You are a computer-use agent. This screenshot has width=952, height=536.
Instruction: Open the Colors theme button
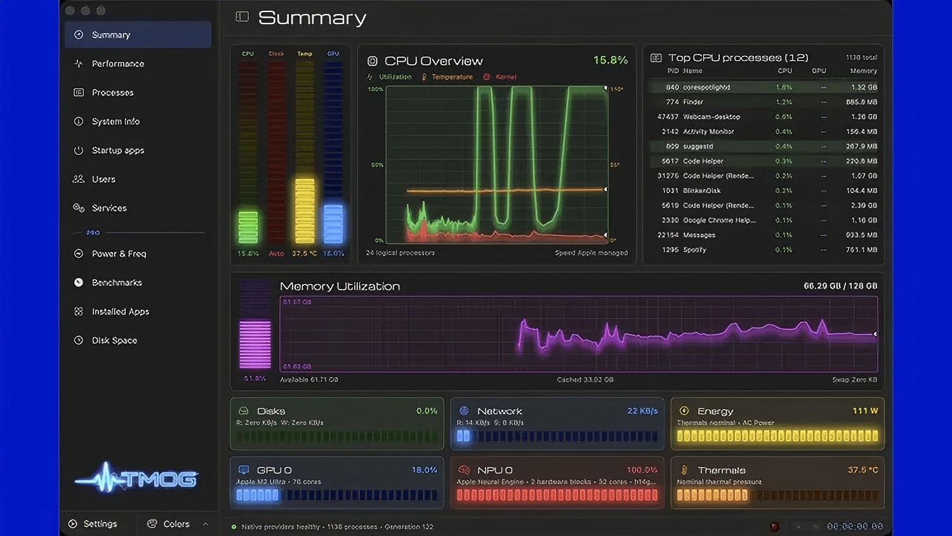(168, 524)
